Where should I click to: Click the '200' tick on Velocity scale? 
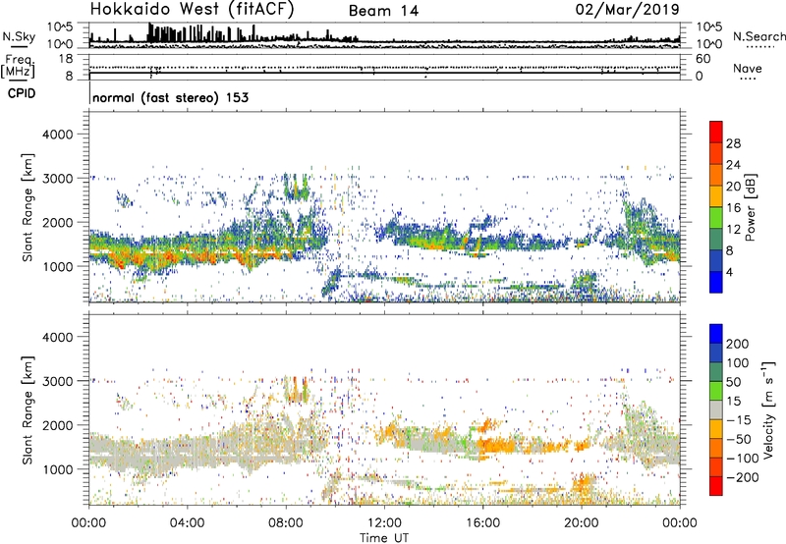738,344
